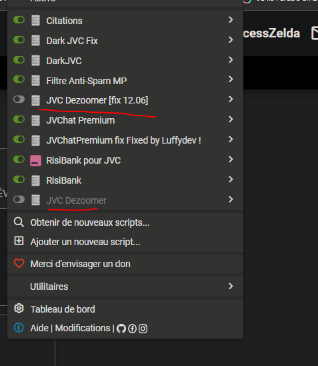
Task: Expand the Filtre Anti-Spam MP chevron
Action: pos(231,79)
